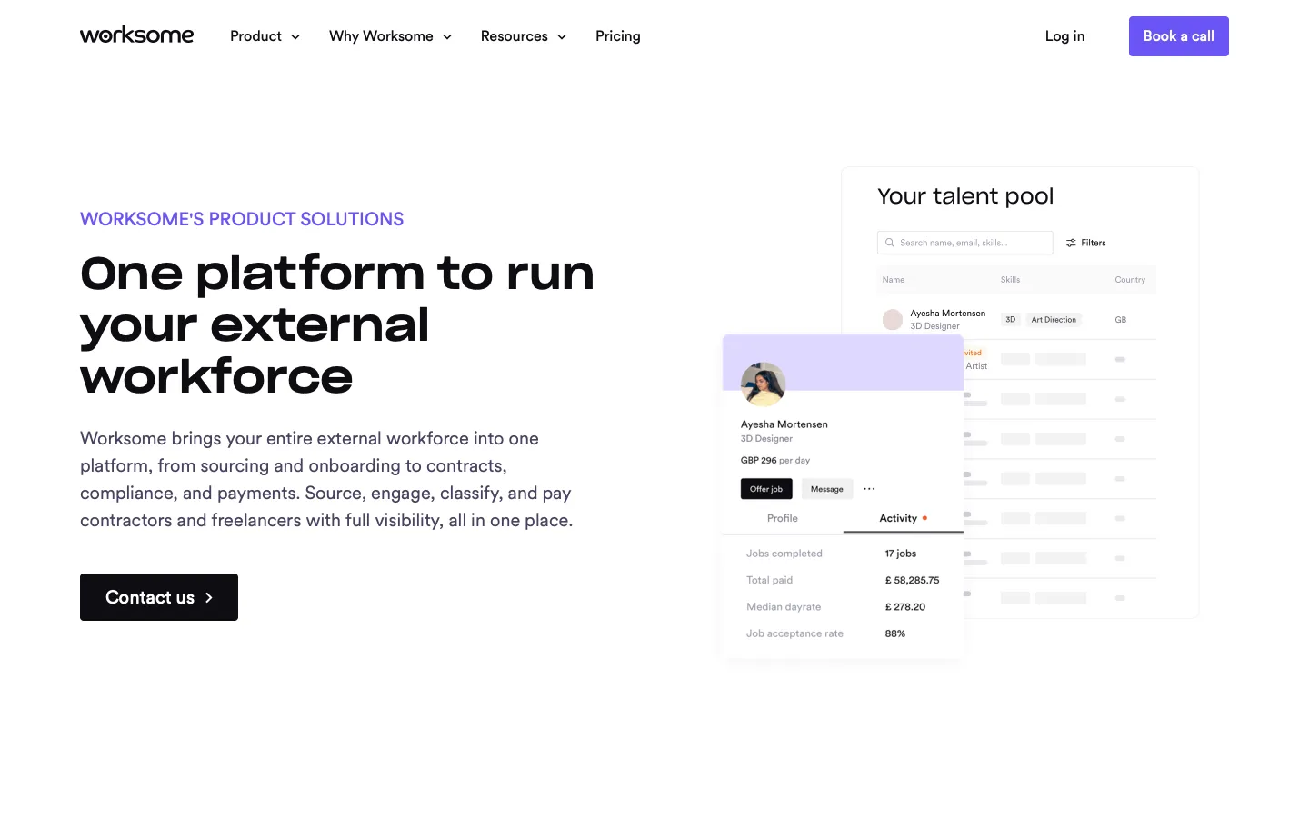Open the Resources menu
Image resolution: width=1309 pixels, height=818 pixels.
point(524,36)
